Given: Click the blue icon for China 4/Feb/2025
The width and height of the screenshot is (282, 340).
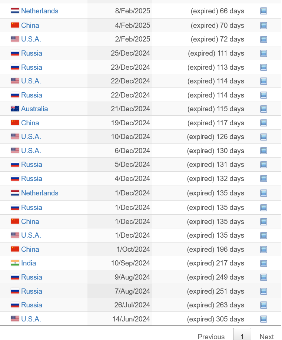Looking at the screenshot, I should 263,25.
